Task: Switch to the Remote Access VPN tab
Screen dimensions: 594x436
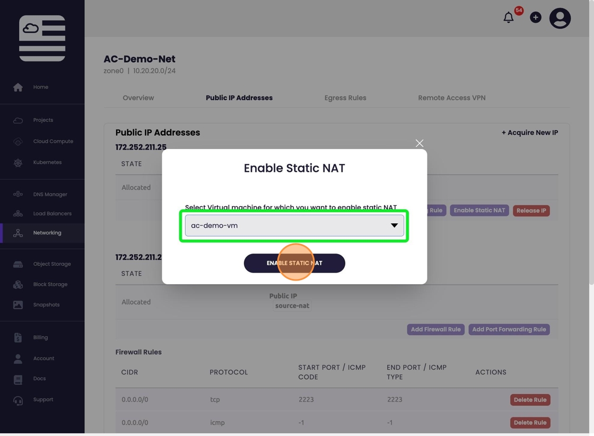Action: tap(451, 98)
